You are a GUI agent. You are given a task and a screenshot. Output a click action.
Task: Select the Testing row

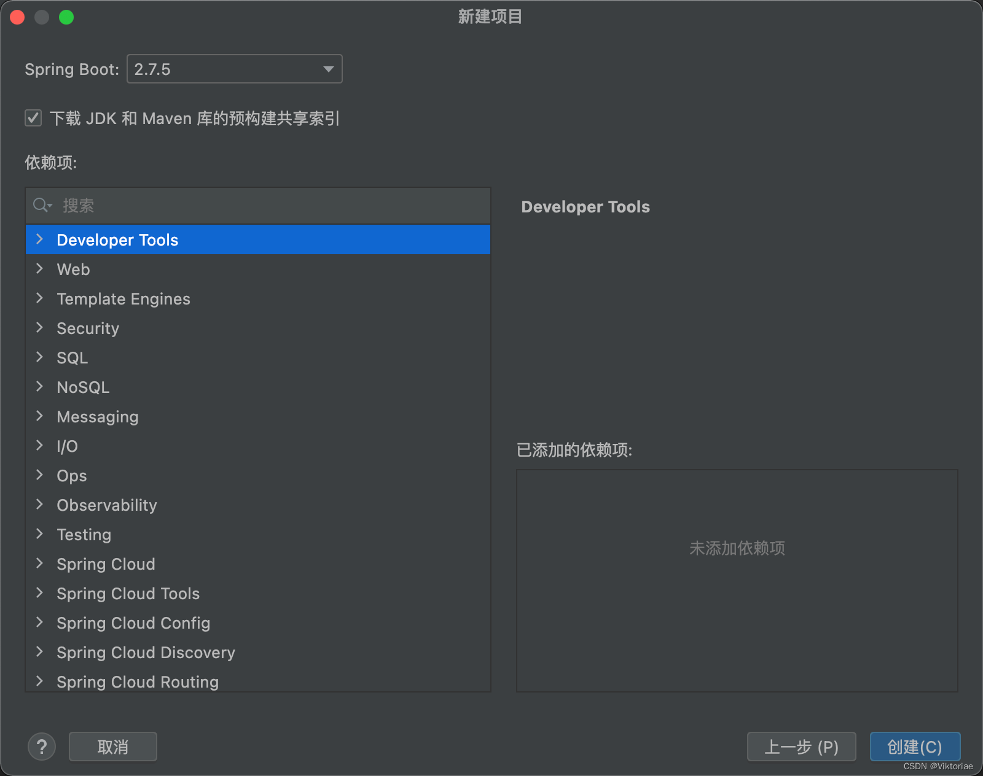click(258, 534)
